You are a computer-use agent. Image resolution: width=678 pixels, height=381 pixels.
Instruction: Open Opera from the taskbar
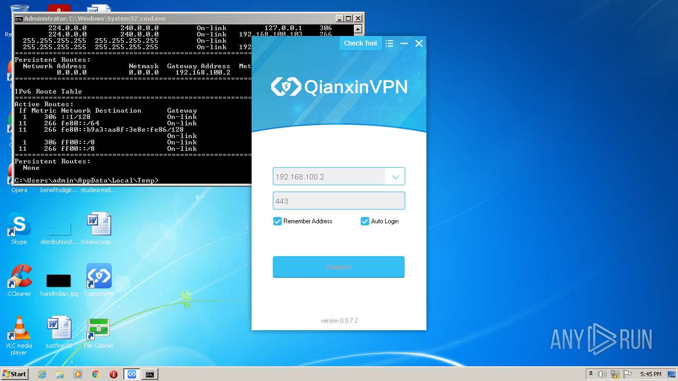click(x=113, y=374)
